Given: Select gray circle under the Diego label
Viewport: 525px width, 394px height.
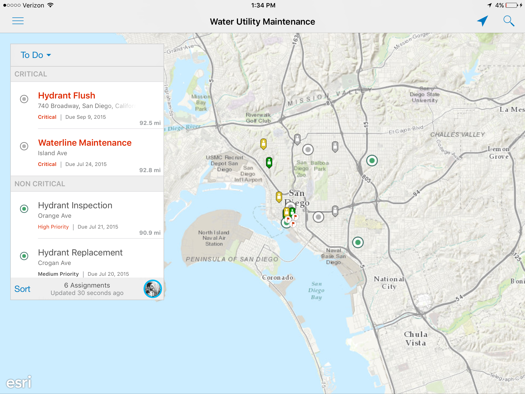Looking at the screenshot, I should 291,205.
